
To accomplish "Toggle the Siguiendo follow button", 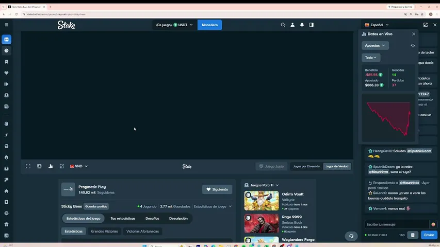I will tap(217, 189).
